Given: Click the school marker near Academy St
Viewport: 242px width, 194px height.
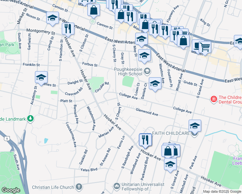Looking at the screenshot, I should click(41, 78).
